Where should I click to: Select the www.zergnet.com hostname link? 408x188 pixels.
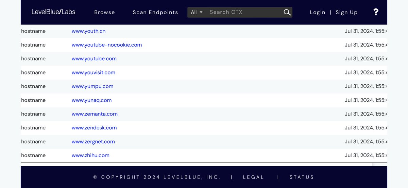pyautogui.click(x=93, y=142)
